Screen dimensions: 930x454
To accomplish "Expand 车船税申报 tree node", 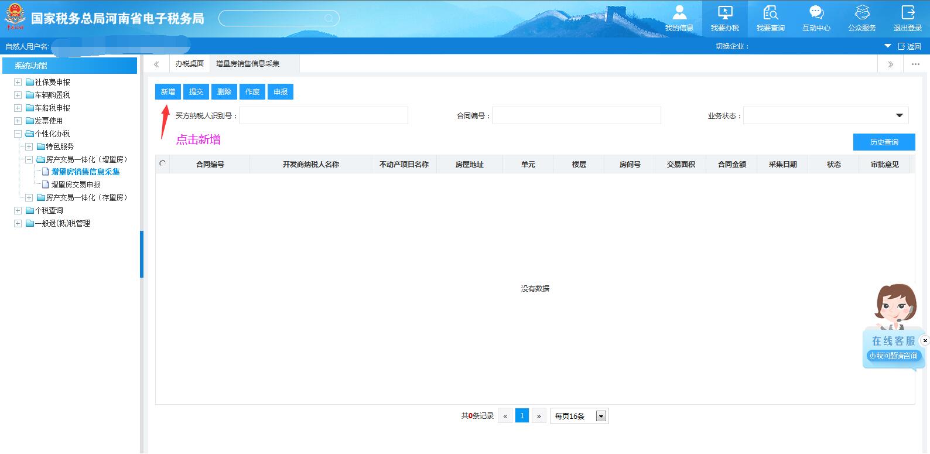I will 18,108.
